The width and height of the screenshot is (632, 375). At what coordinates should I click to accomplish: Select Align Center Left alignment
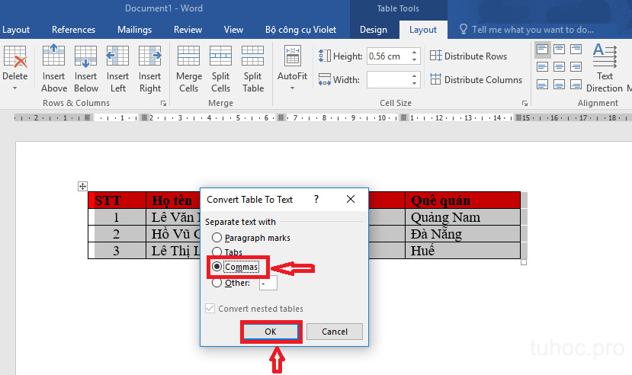tap(543, 67)
